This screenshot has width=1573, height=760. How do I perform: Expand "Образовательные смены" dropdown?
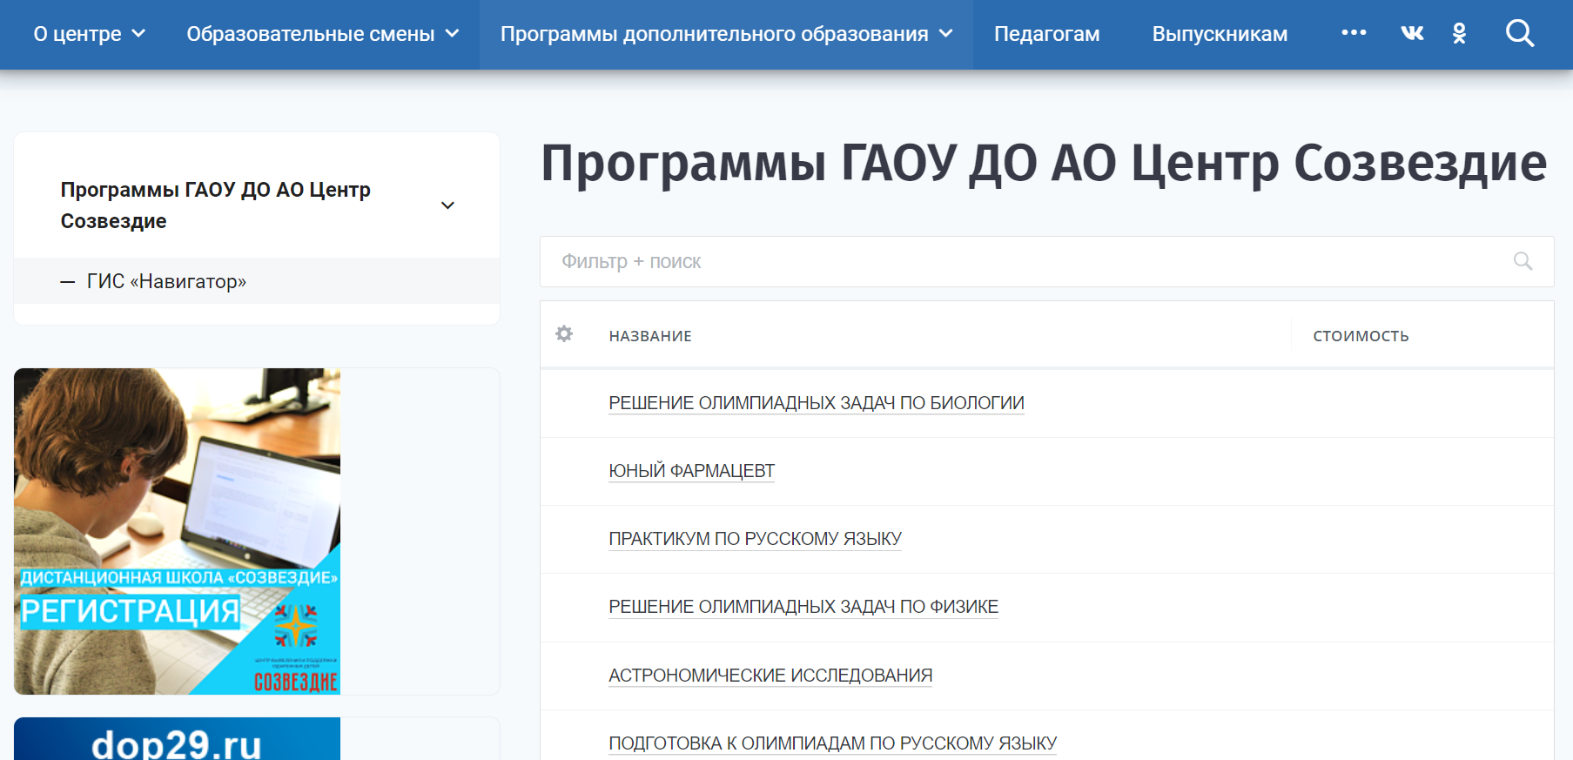[x=322, y=34]
